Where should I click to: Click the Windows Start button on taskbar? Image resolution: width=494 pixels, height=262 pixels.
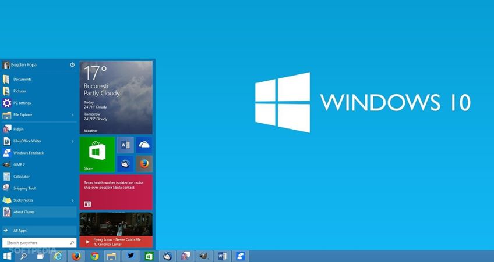point(7,256)
